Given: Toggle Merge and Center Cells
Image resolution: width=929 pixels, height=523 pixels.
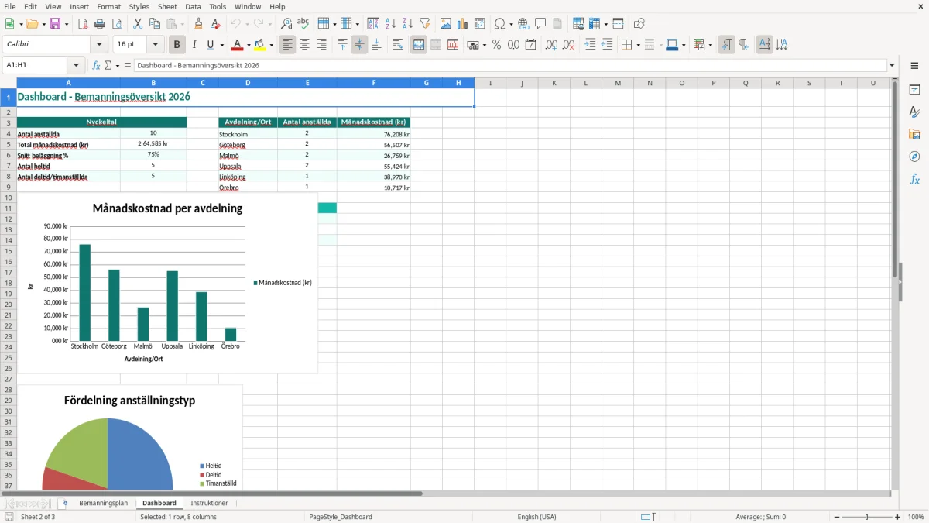Looking at the screenshot, I should 419,45.
